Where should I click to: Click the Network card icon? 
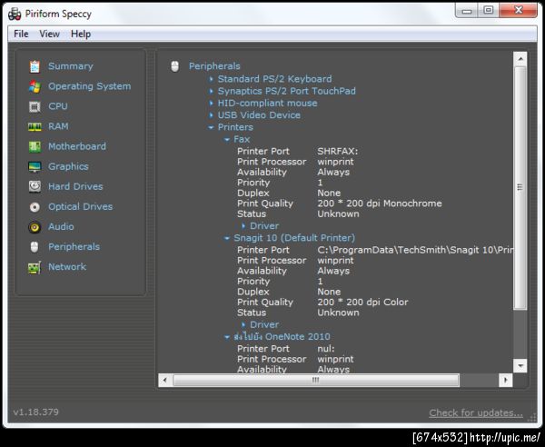35,267
